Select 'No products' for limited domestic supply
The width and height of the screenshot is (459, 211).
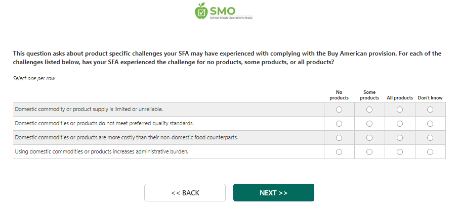point(339,109)
